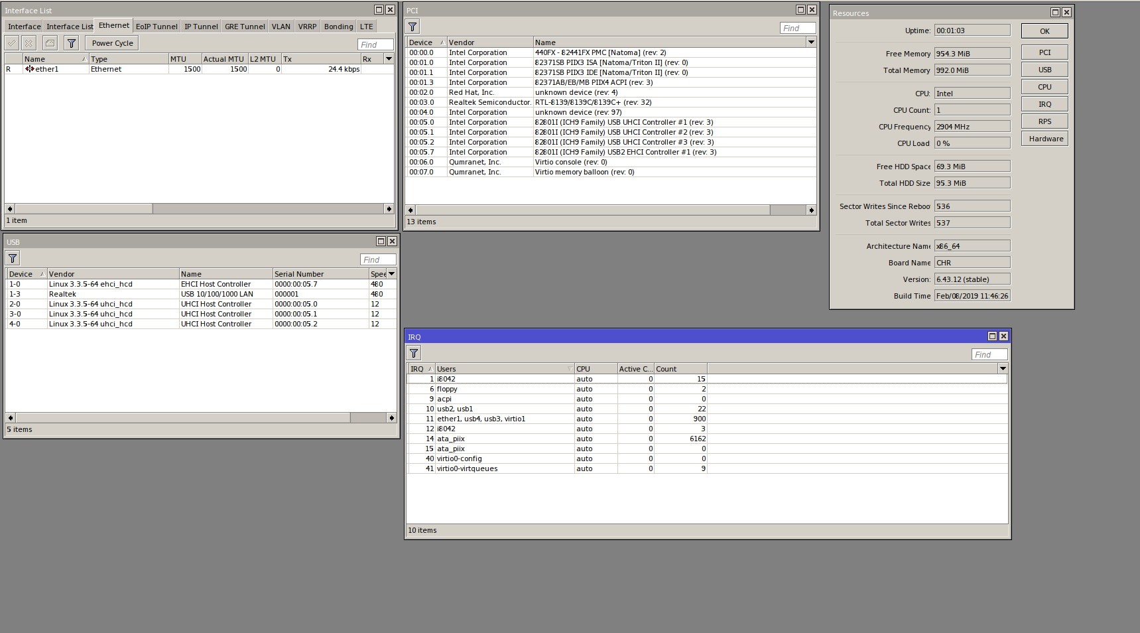Expand column chooser dropdown in PCI table
This screenshot has height=633, width=1140.
[x=811, y=42]
